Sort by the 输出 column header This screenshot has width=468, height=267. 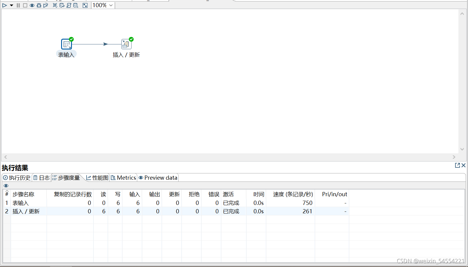152,194
